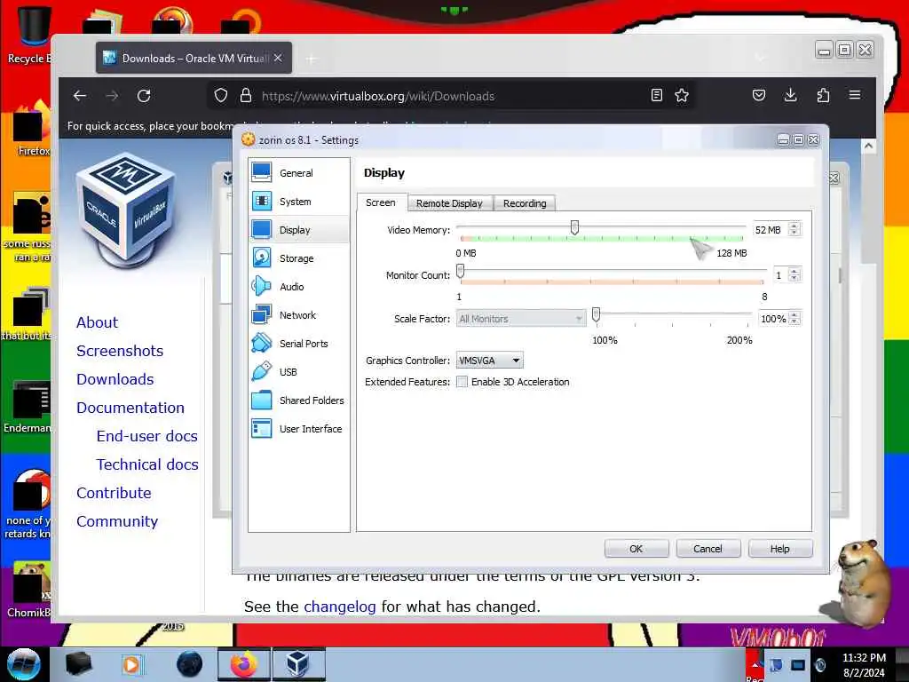The width and height of the screenshot is (909, 682).
Task: Select the Downloads – Oracle VM browser tab
Action: (x=194, y=58)
